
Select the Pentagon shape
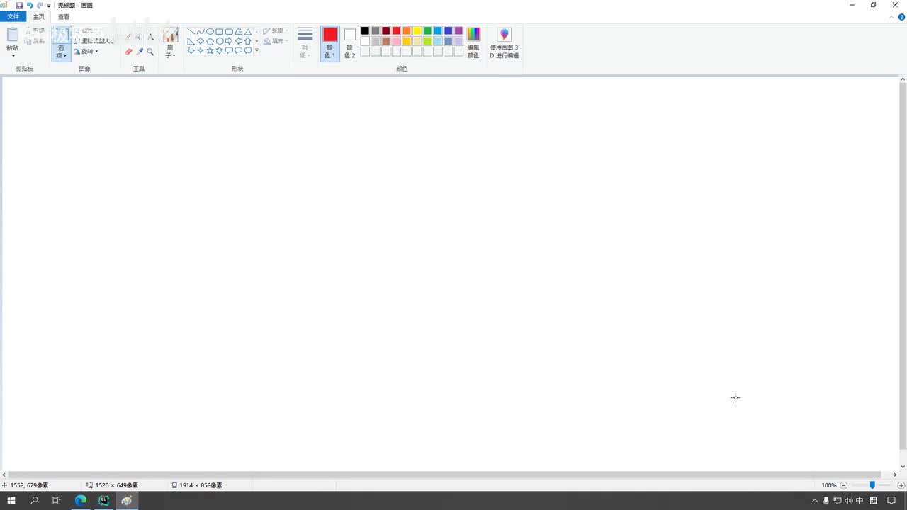click(210, 41)
